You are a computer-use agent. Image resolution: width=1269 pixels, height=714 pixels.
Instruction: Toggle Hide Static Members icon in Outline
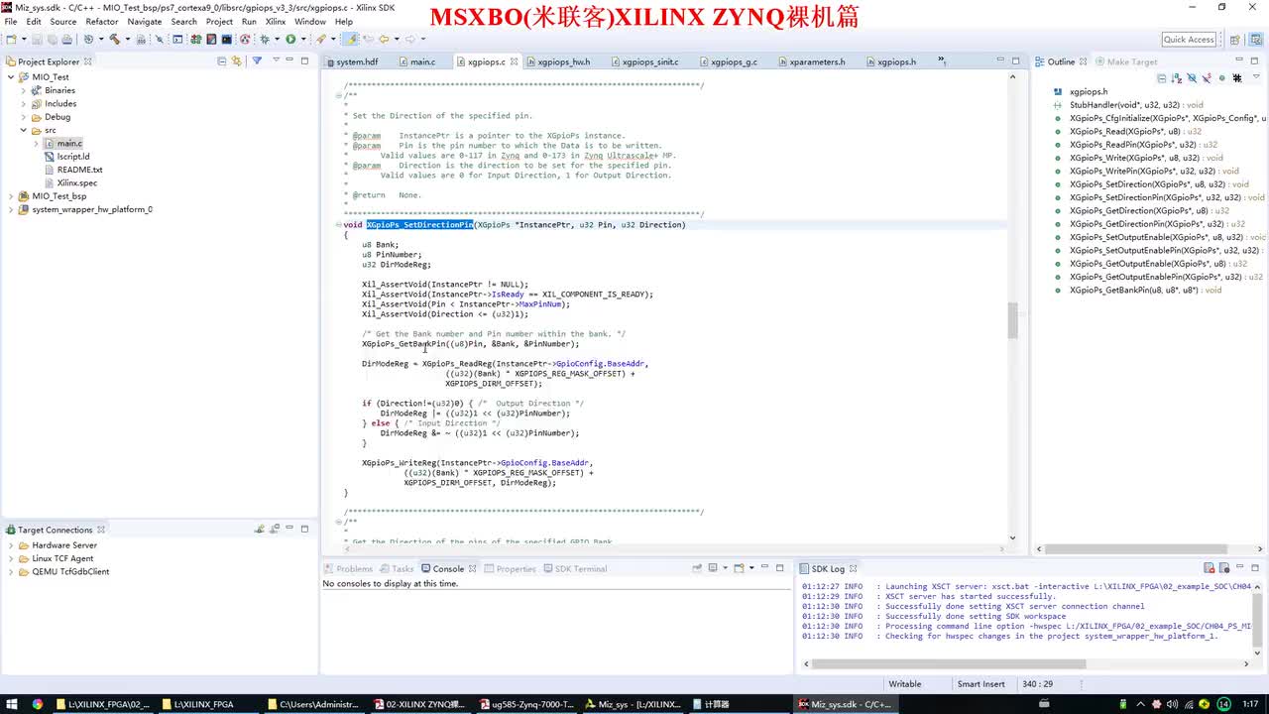[1207, 78]
